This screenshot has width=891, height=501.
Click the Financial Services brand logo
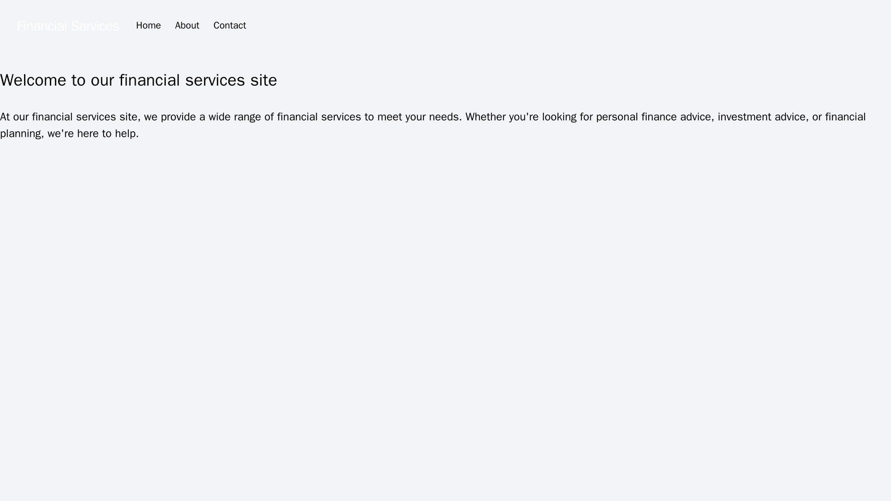(x=68, y=26)
